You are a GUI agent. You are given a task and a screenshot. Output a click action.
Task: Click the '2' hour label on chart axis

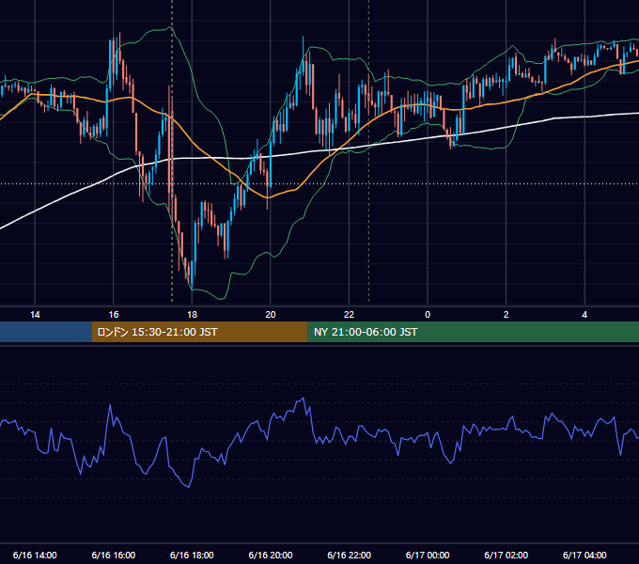(x=507, y=315)
